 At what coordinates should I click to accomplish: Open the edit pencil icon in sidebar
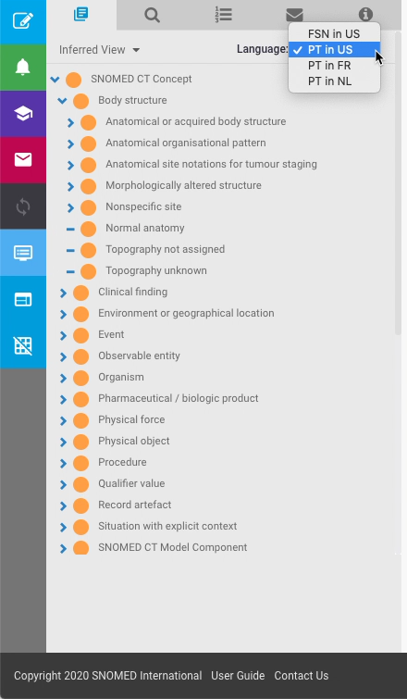(x=23, y=21)
